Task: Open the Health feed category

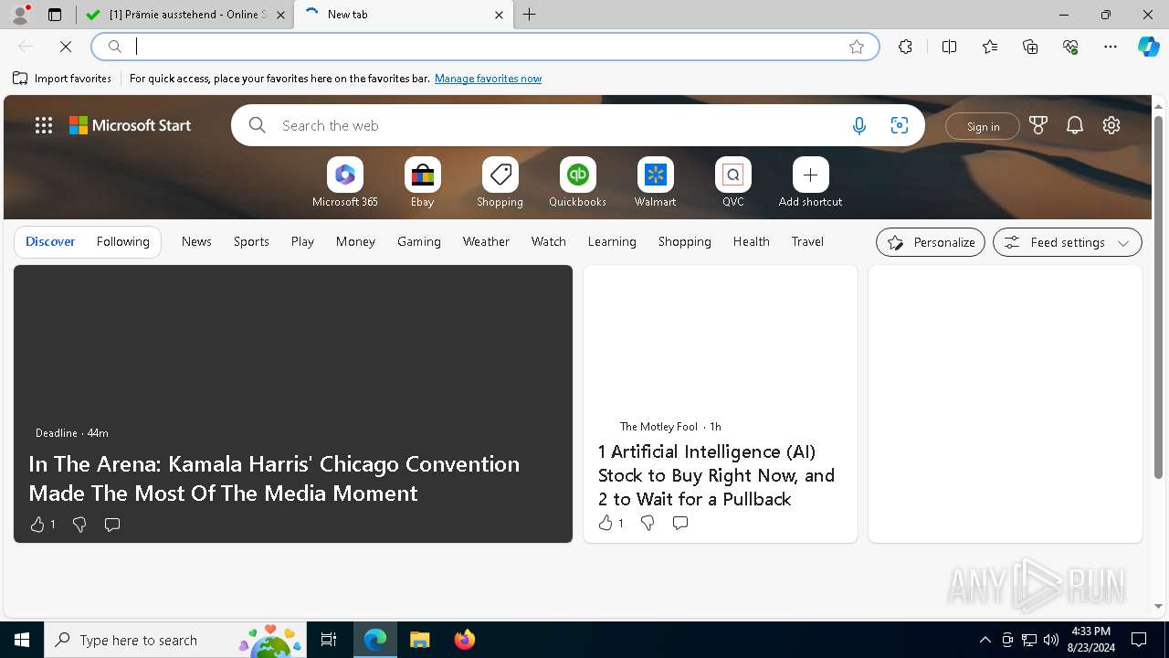Action: point(752,242)
